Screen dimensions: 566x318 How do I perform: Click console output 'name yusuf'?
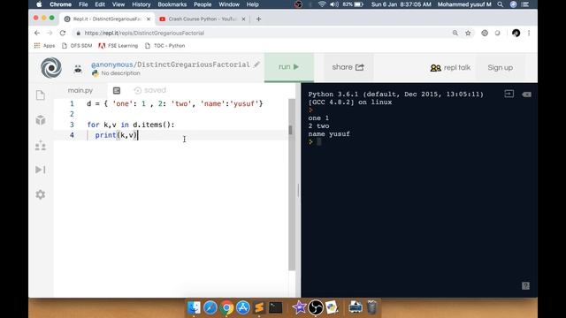point(329,133)
